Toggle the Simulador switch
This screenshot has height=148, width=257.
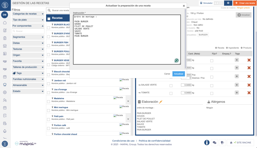[x=218, y=3]
